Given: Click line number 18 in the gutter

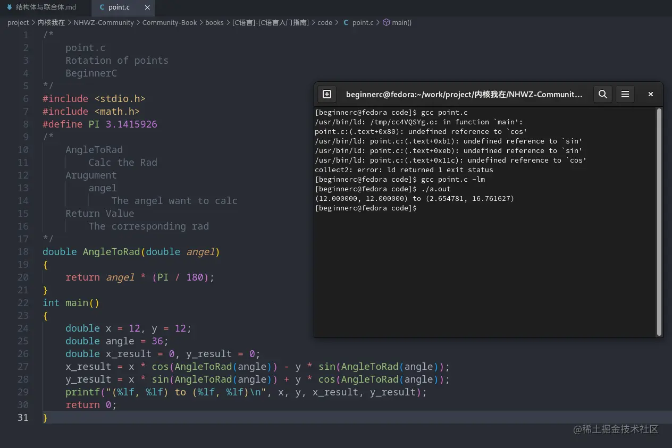Looking at the screenshot, I should [23, 251].
